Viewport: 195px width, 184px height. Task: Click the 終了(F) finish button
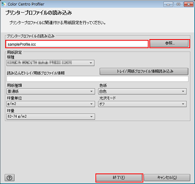[x=119, y=178]
